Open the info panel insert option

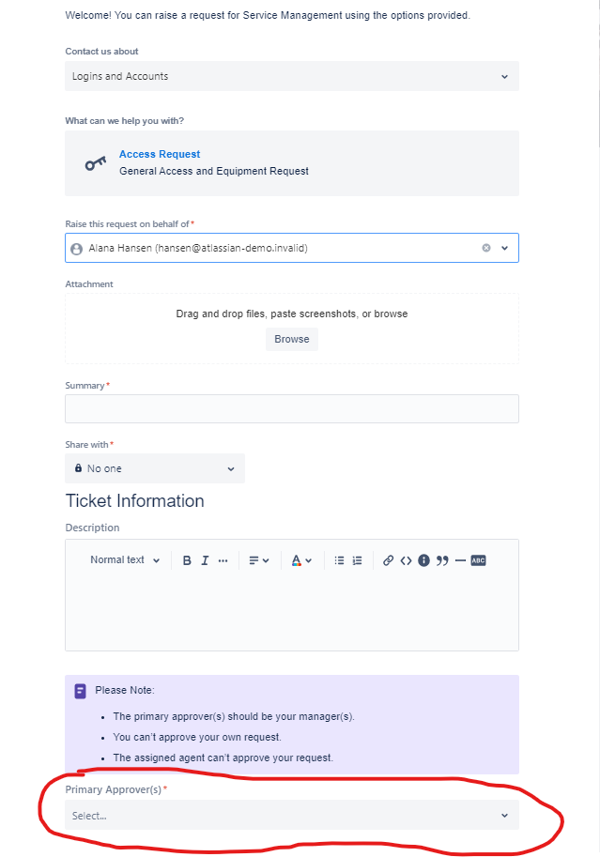tap(423, 559)
